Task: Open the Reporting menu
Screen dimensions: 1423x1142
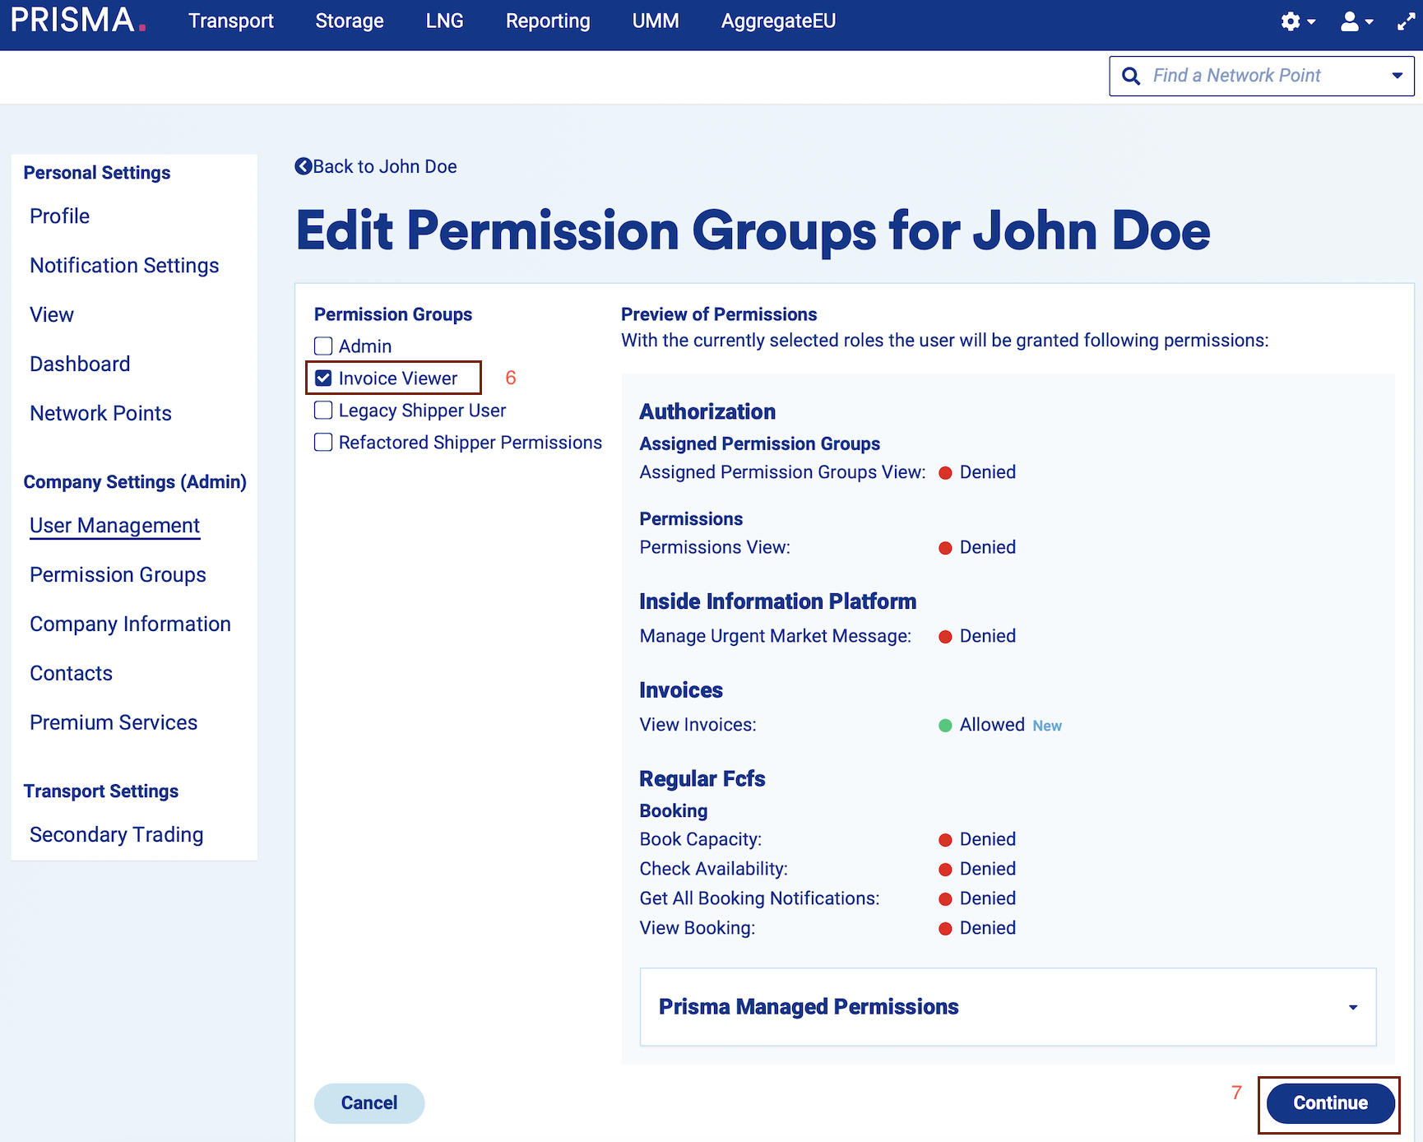Action: [x=548, y=21]
